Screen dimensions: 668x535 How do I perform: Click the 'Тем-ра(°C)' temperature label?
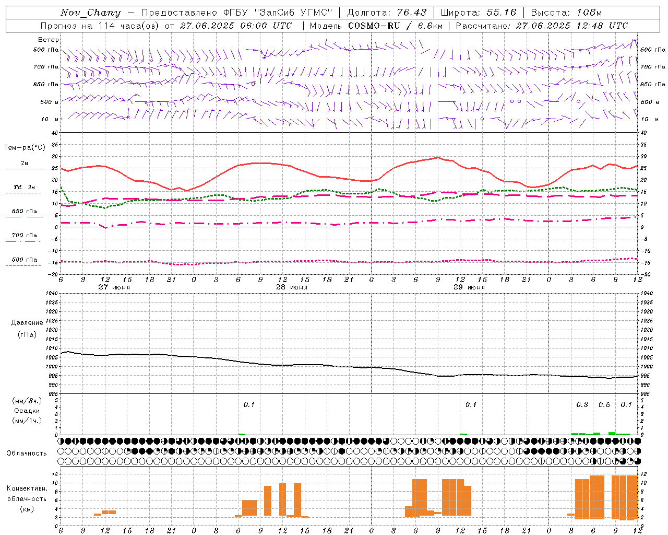(25, 148)
